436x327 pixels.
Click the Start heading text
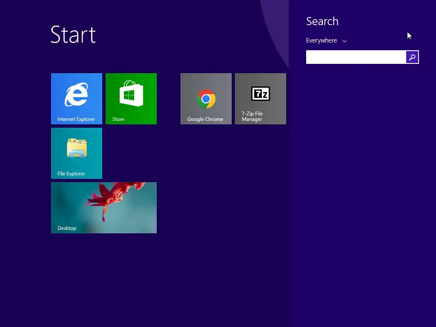point(73,34)
